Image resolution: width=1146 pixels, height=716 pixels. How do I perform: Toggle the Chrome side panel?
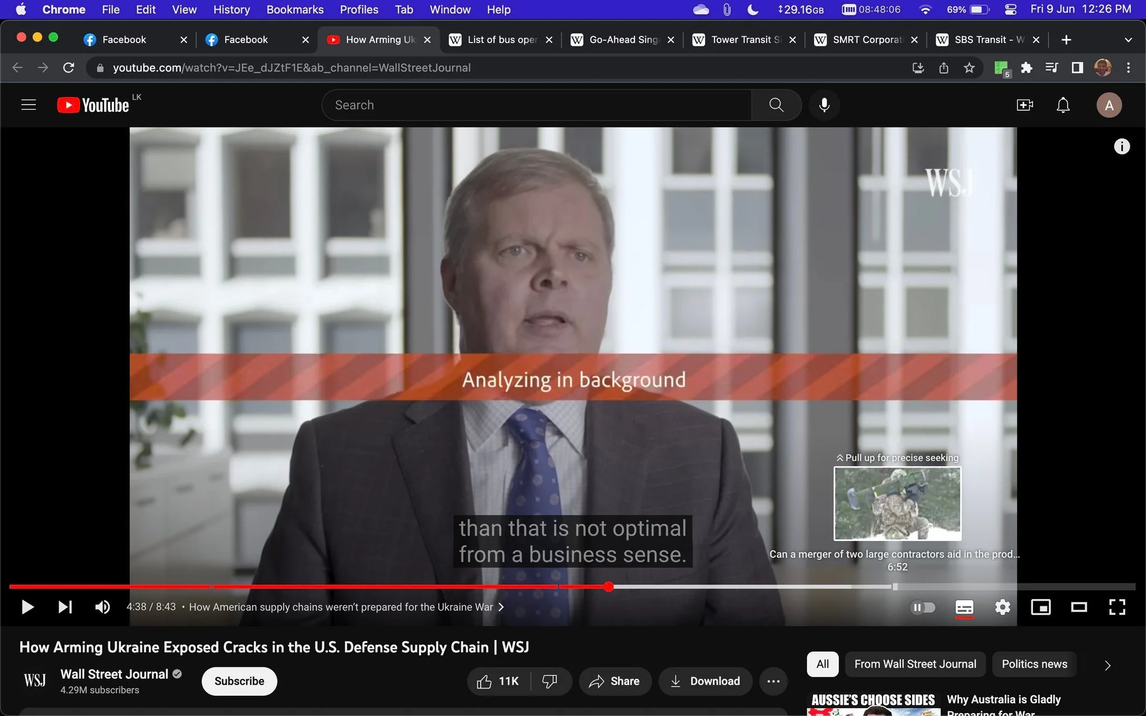pyautogui.click(x=1077, y=68)
